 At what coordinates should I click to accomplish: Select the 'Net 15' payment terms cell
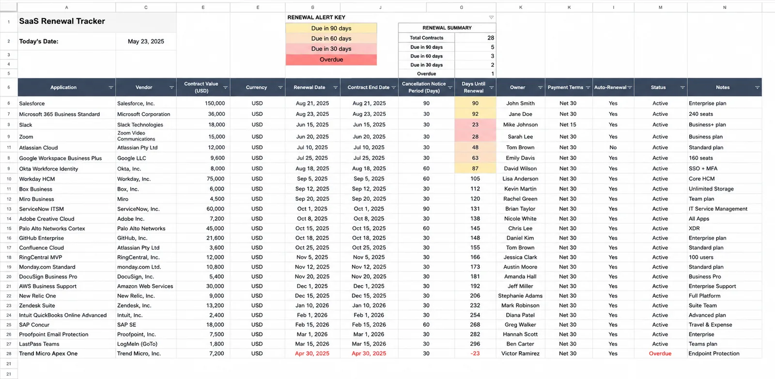(x=569, y=125)
